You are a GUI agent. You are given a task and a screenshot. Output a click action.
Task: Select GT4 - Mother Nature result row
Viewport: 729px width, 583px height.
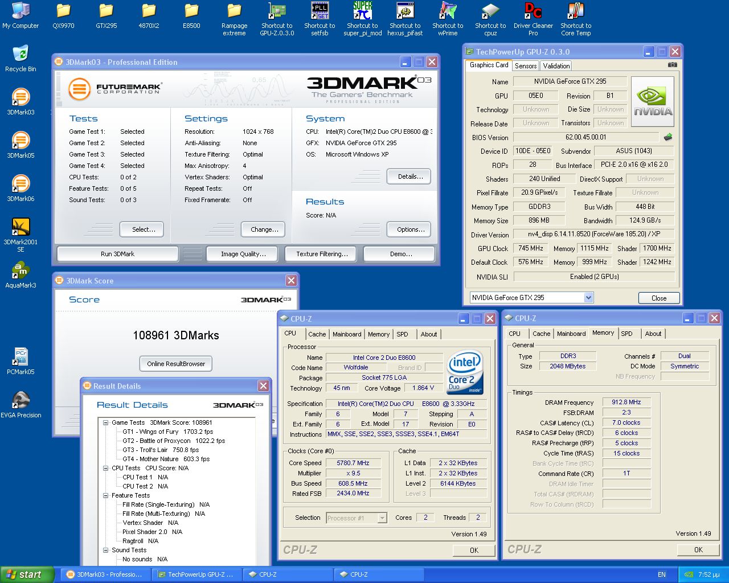166,459
